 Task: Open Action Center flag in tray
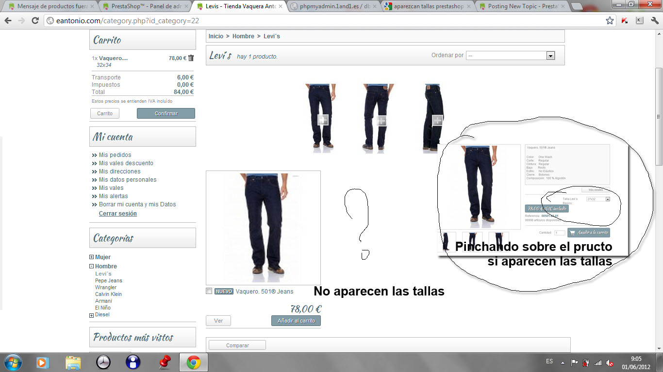(574, 362)
